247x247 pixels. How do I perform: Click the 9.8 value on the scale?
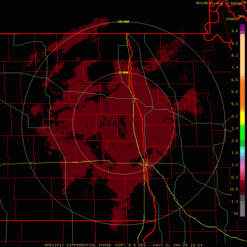[x=235, y=31]
